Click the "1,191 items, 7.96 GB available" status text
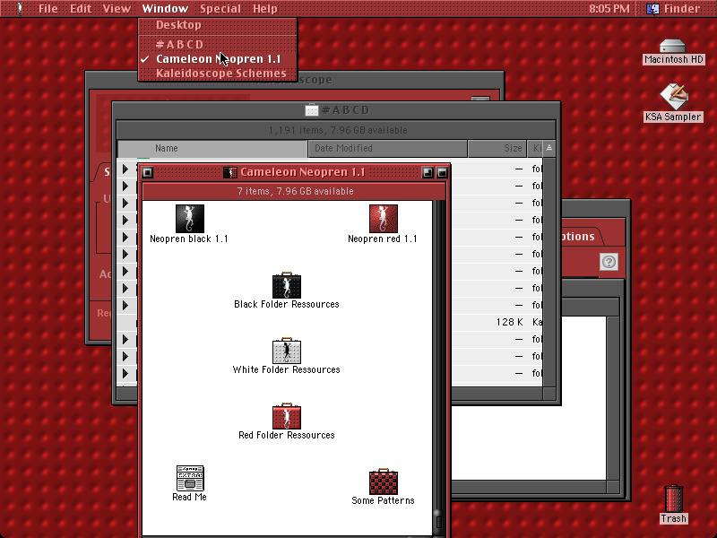The width and height of the screenshot is (717, 538). [338, 130]
